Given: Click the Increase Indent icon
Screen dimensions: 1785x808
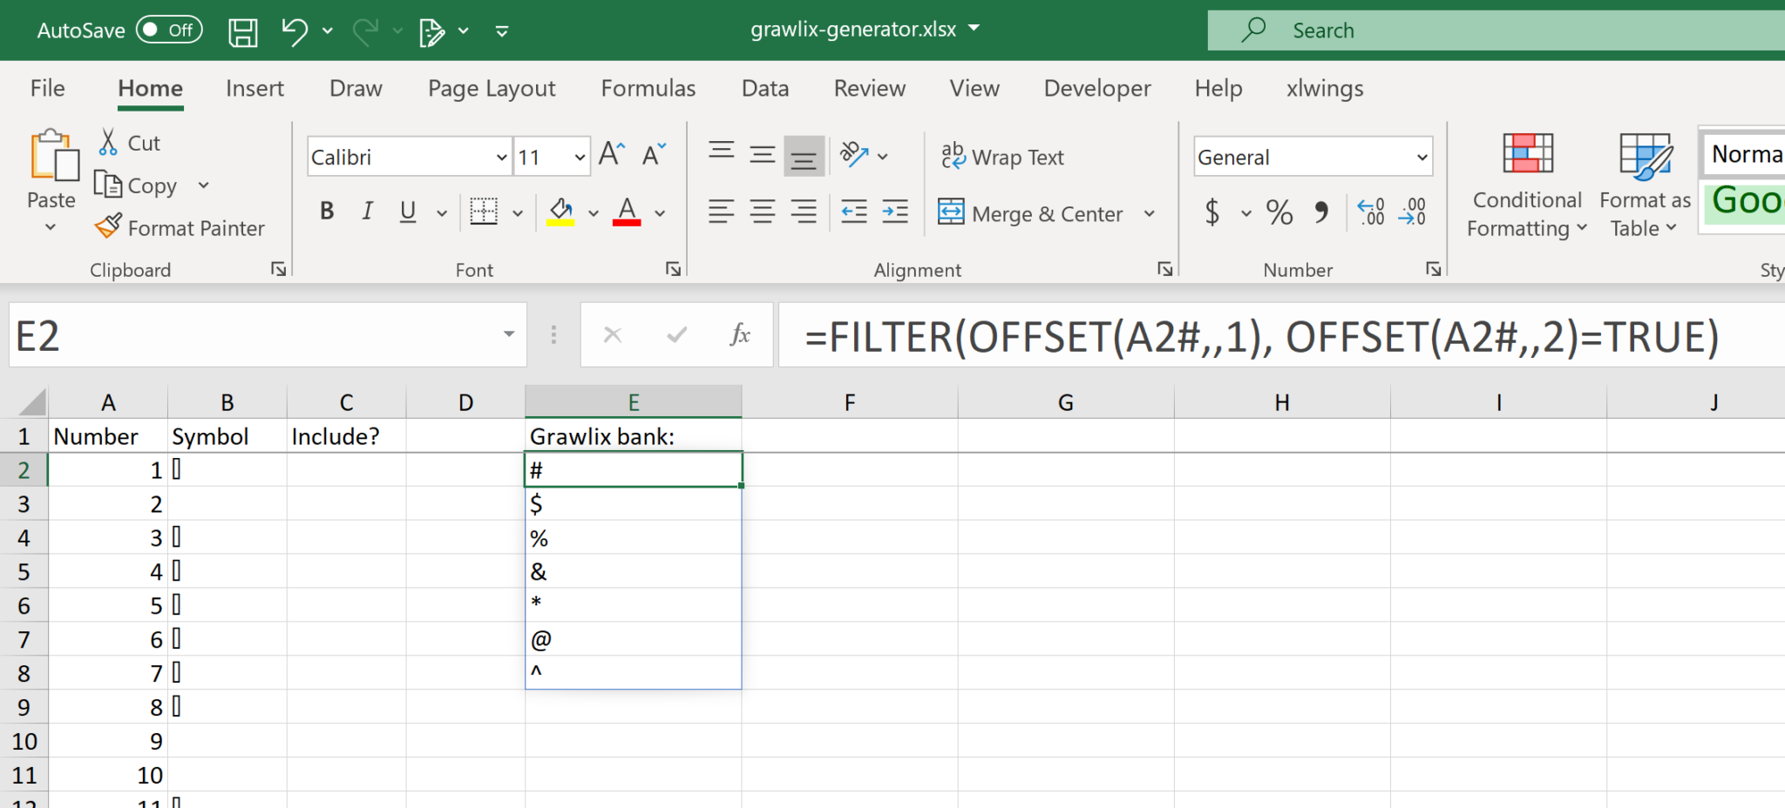Looking at the screenshot, I should (x=895, y=212).
